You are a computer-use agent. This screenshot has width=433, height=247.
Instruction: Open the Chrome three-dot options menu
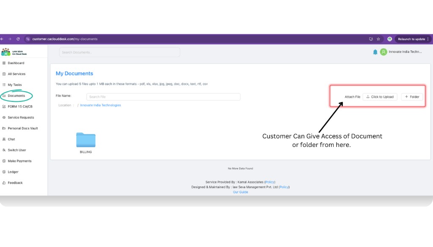(x=429, y=38)
